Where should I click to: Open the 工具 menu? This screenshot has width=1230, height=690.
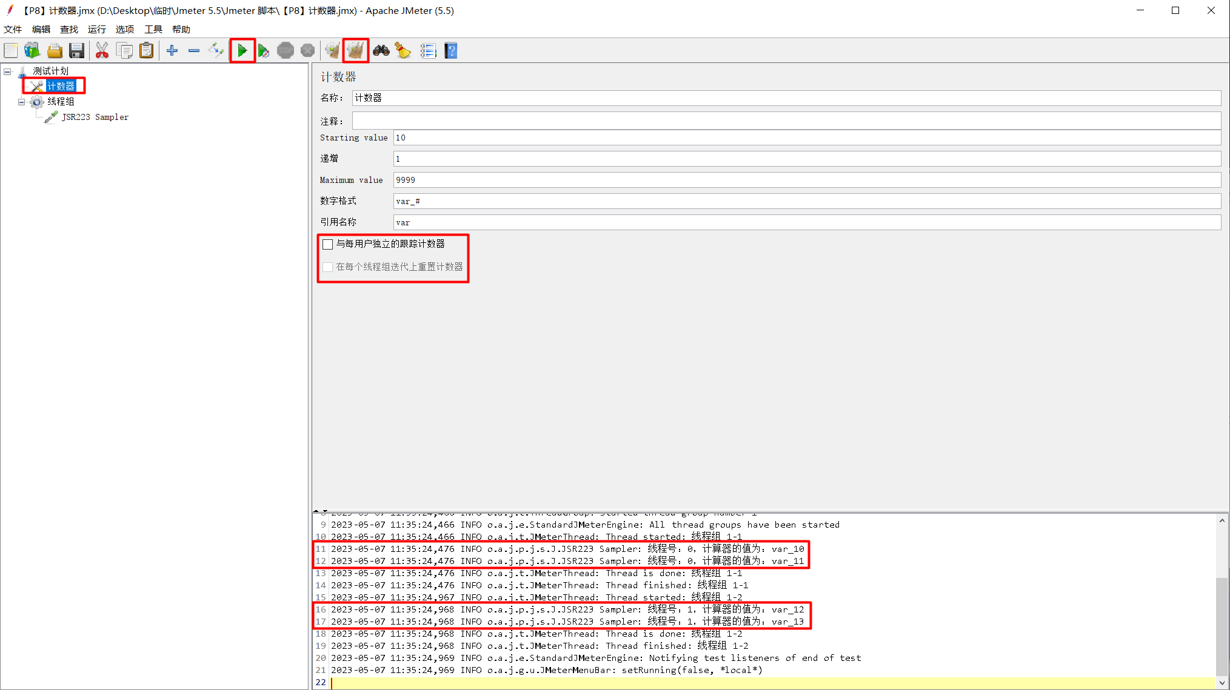[x=153, y=29]
